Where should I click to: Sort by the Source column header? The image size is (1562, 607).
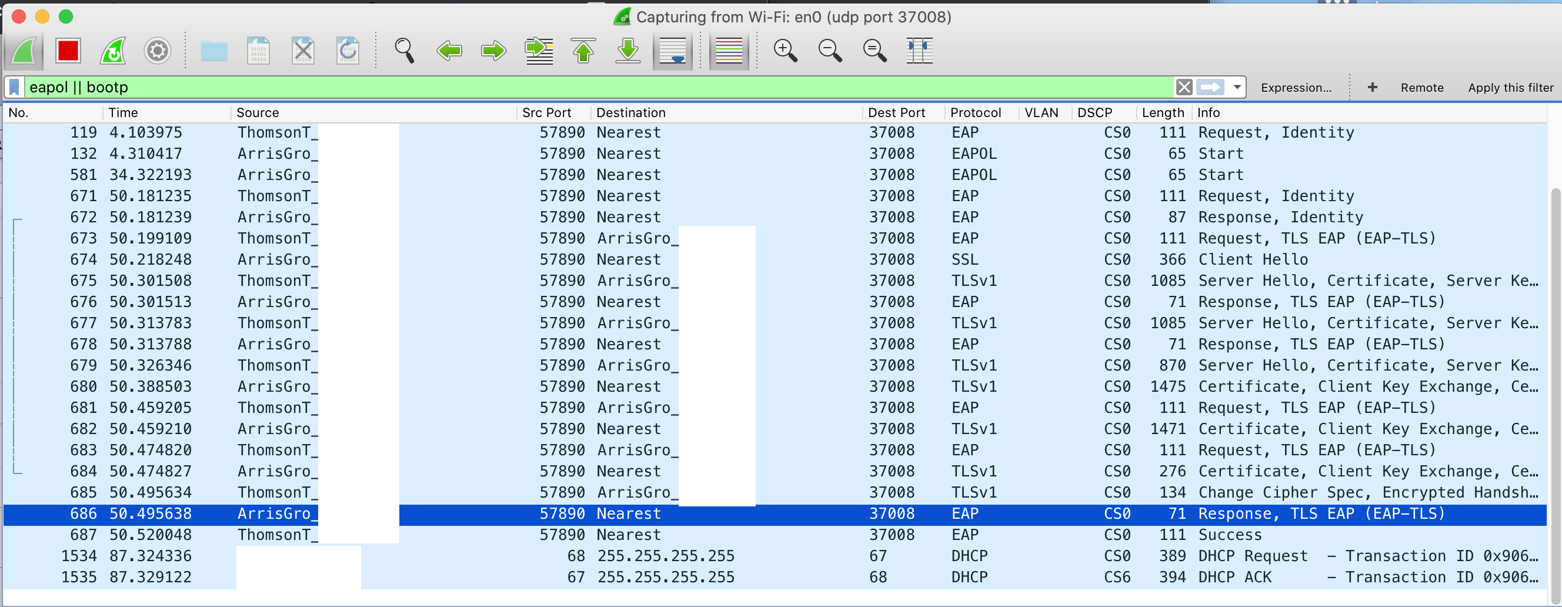(373, 113)
